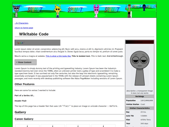
Task: Click the 'Canon Gallery' subheading
Action: pos(24,119)
